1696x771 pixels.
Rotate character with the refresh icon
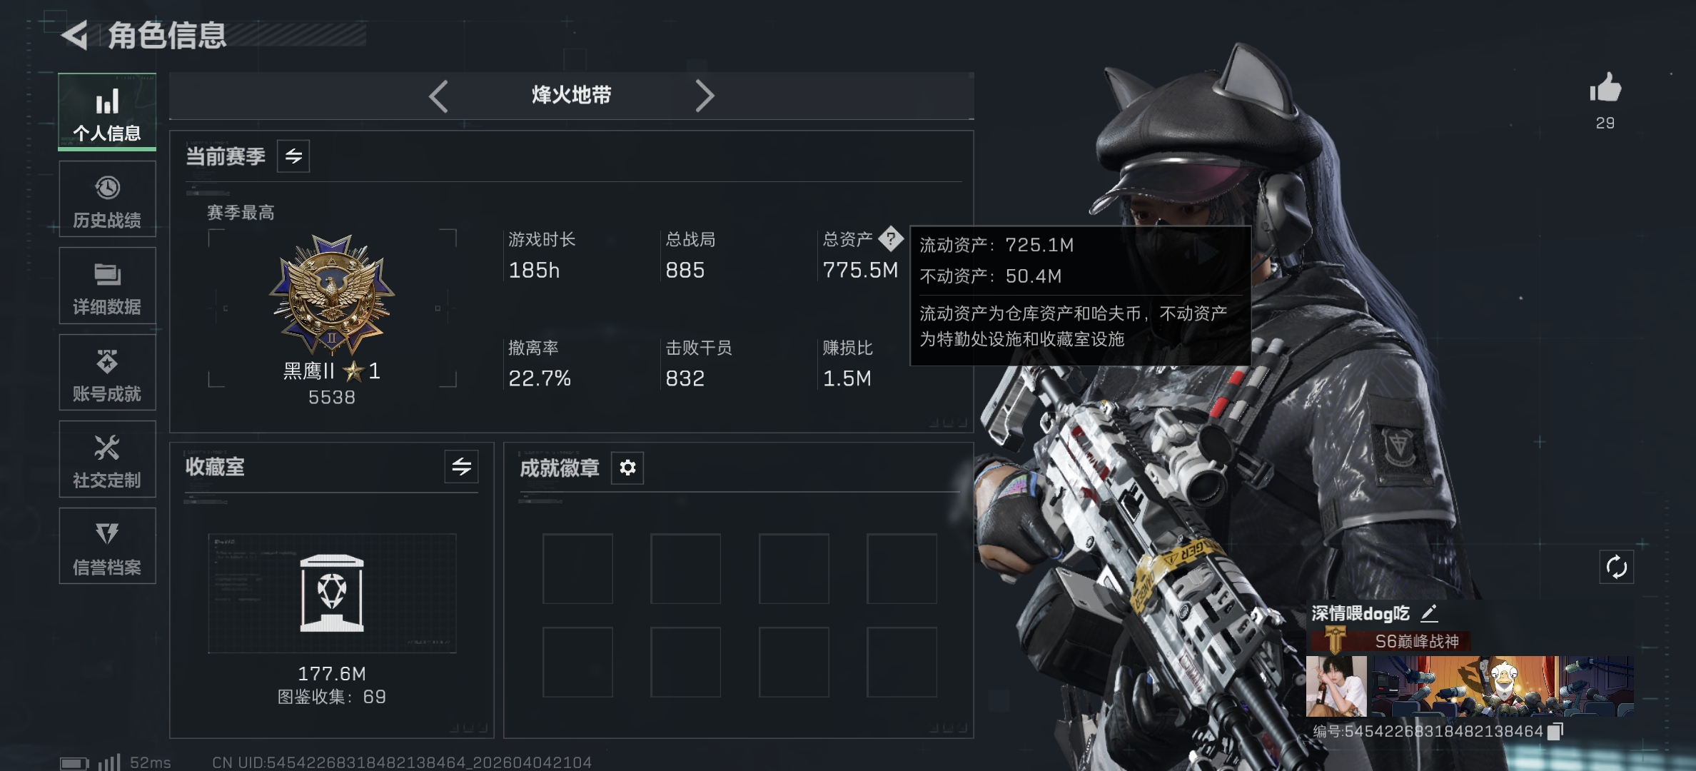1616,568
